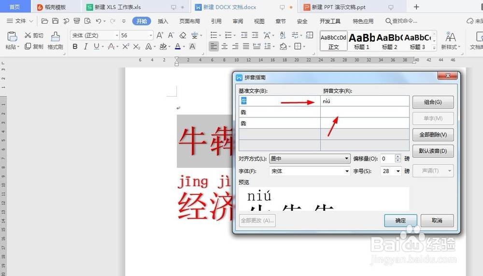Open 对齐方式 dropdown showing 居中

click(310, 159)
